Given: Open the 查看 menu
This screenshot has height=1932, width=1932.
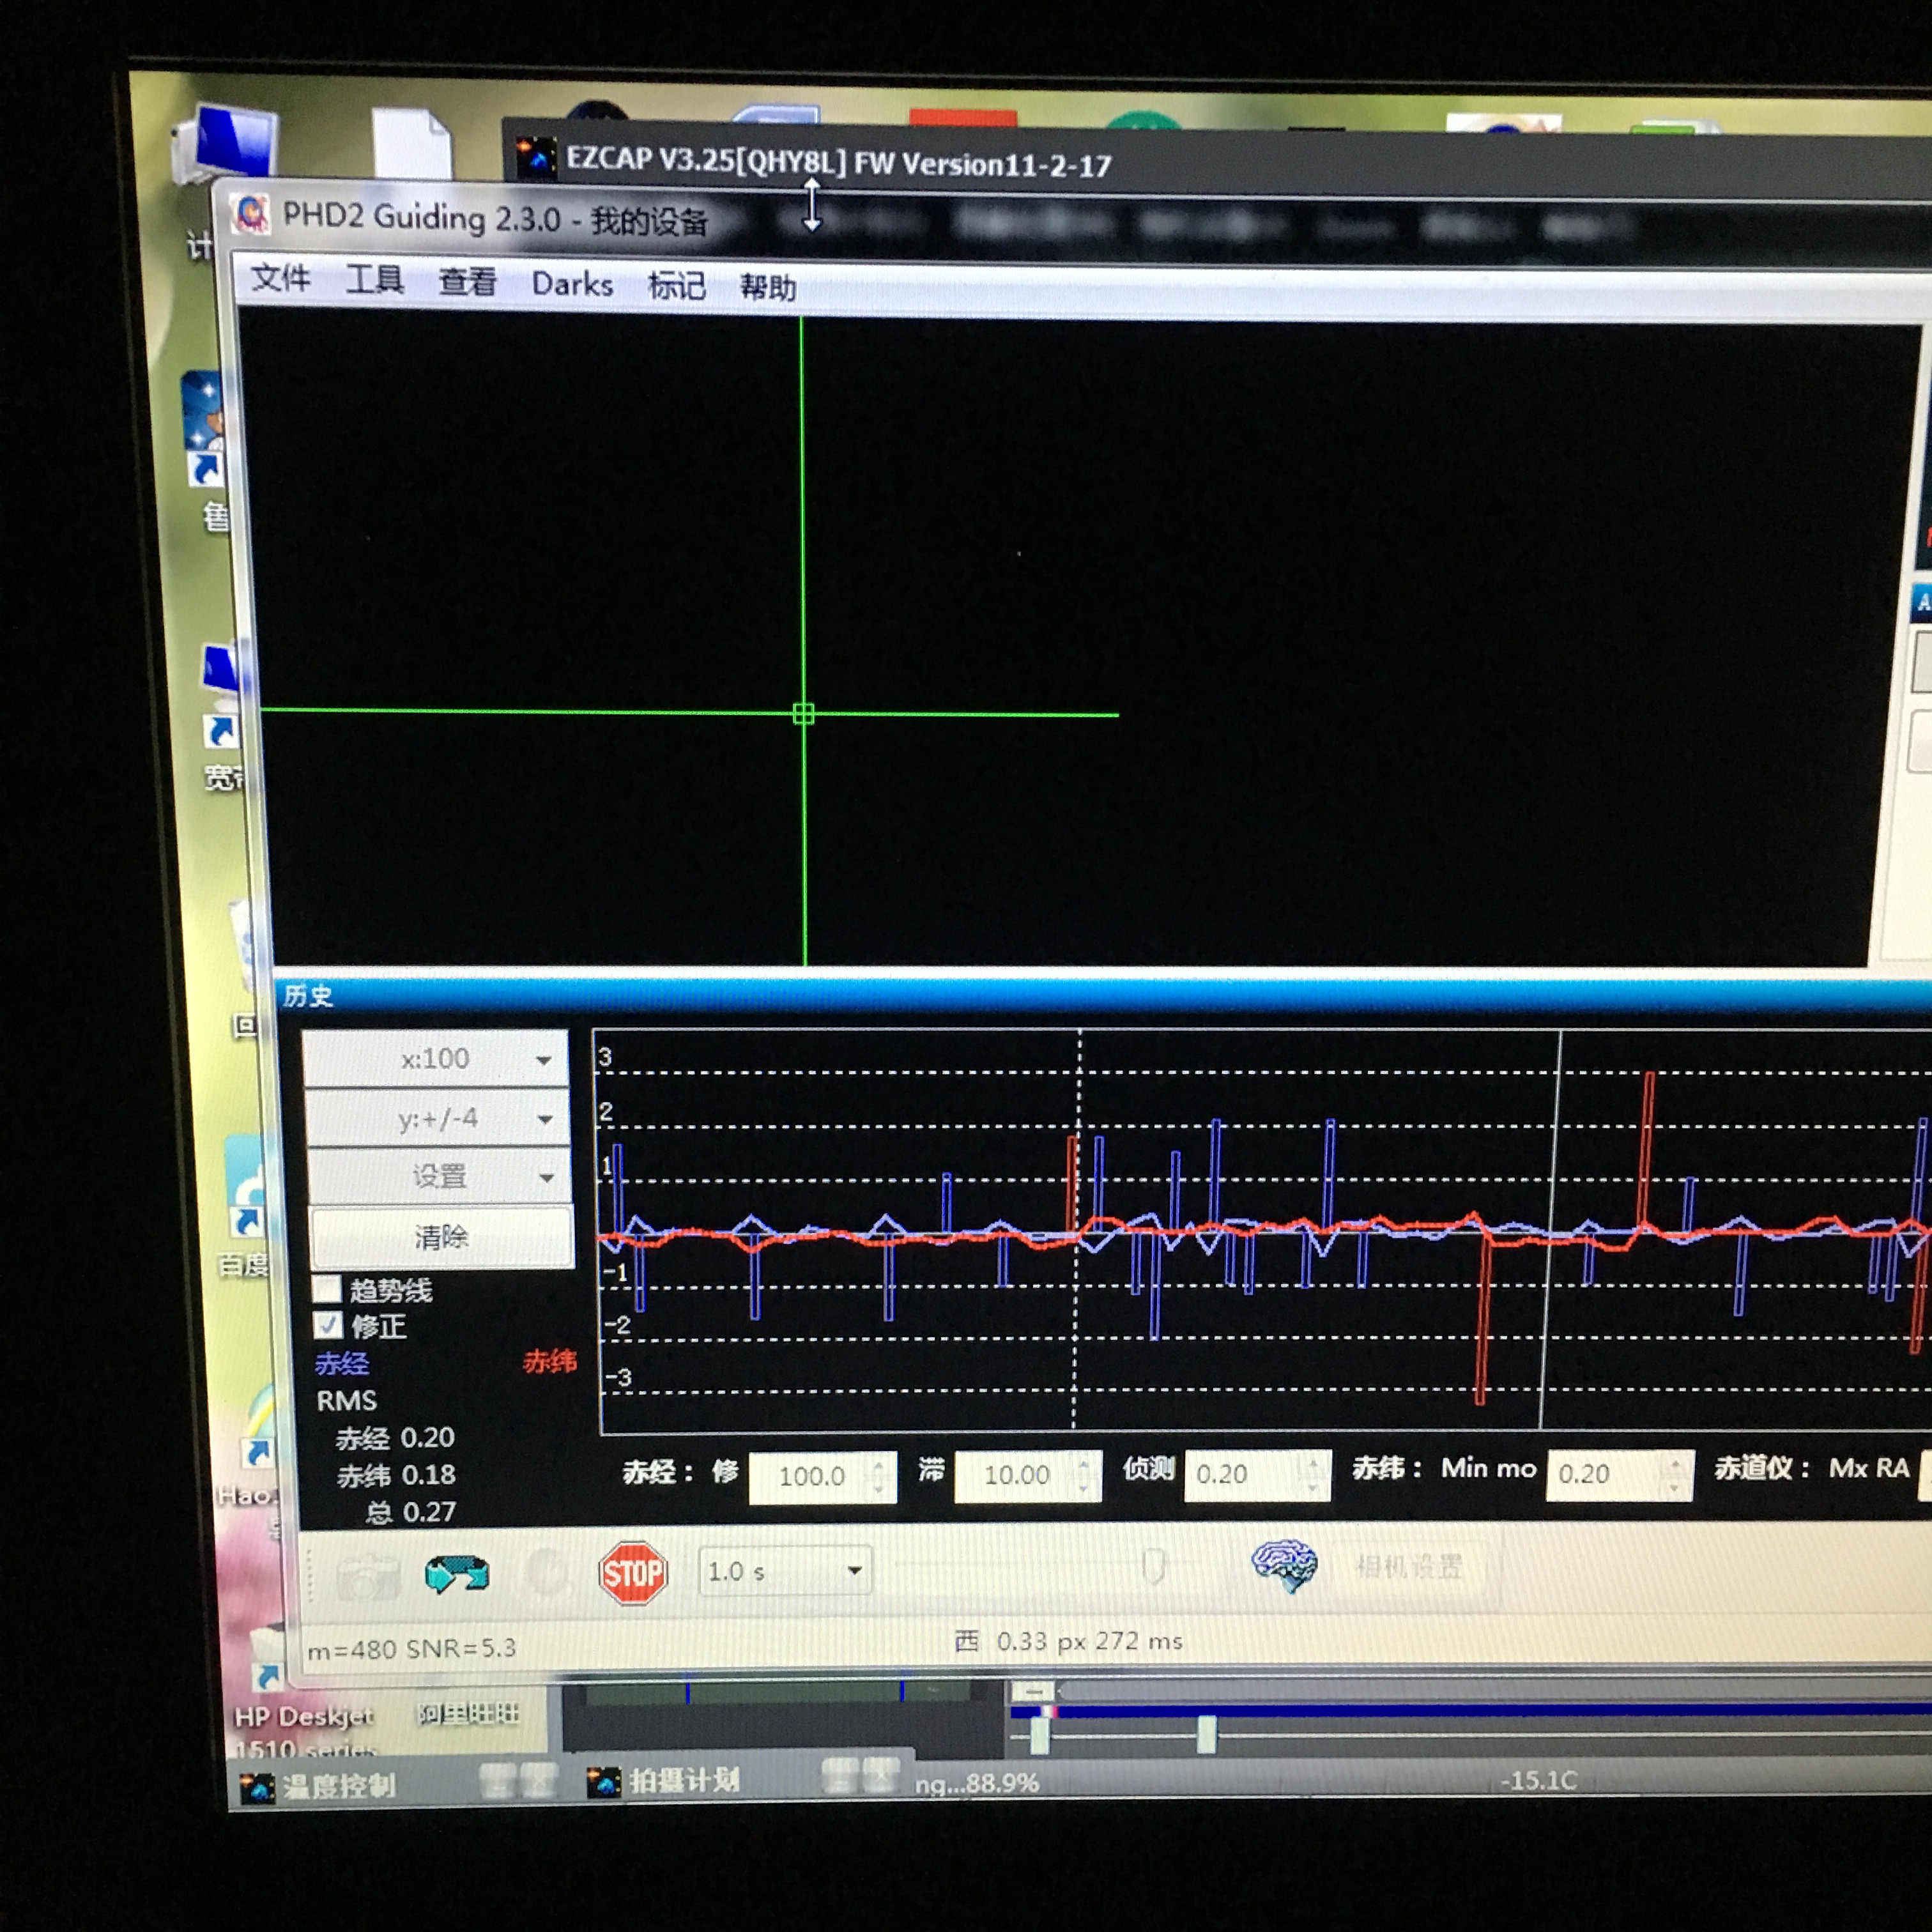Looking at the screenshot, I should [467, 282].
